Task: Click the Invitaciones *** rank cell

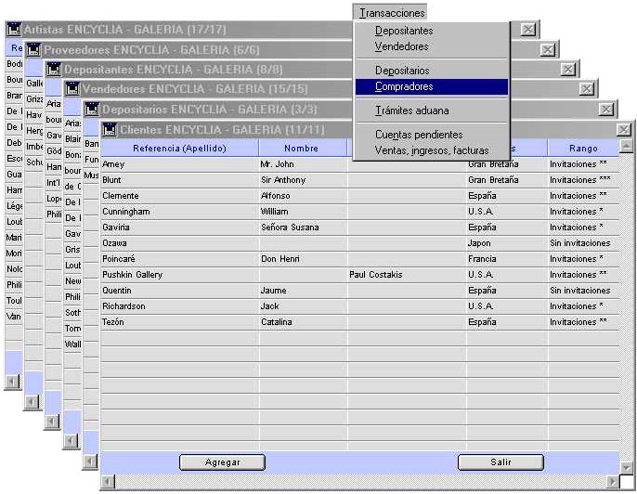Action: [583, 180]
